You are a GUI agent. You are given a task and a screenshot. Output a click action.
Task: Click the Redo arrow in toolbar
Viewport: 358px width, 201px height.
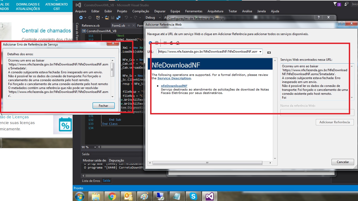click(135, 18)
